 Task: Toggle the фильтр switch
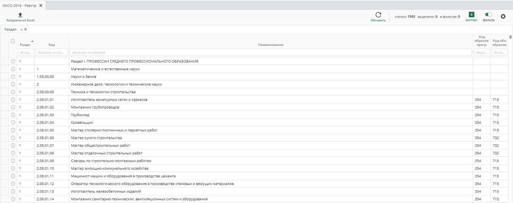pyautogui.click(x=489, y=14)
